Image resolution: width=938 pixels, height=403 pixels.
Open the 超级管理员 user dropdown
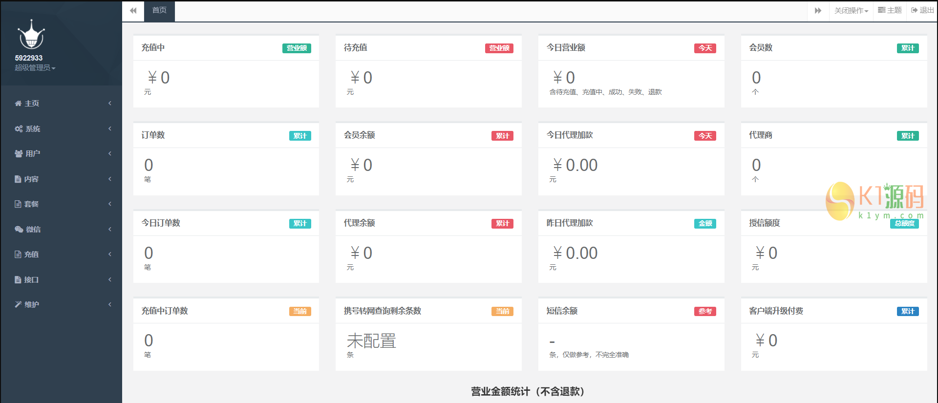[35, 68]
